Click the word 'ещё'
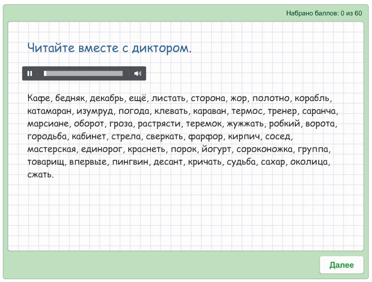The height and width of the screenshot is (282, 372). [137, 98]
